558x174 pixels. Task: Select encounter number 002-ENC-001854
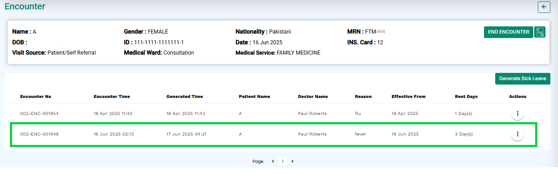click(39, 114)
